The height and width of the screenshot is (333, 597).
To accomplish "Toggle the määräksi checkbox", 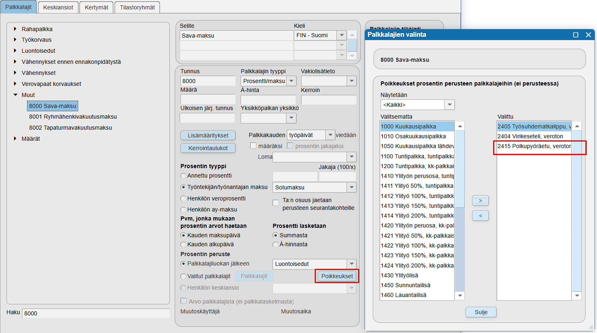I will point(253,146).
